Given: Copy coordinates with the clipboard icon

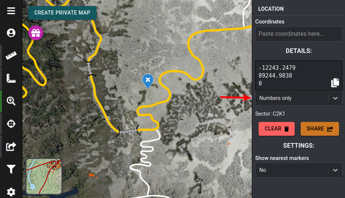Looking at the screenshot, I should point(335,82).
